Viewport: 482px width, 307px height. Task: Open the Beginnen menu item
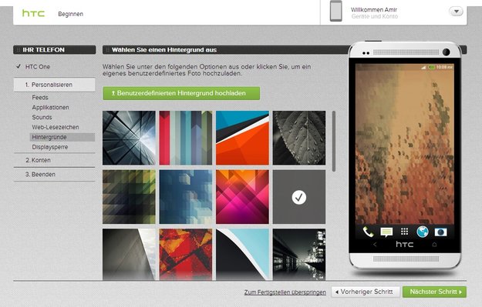tap(70, 14)
